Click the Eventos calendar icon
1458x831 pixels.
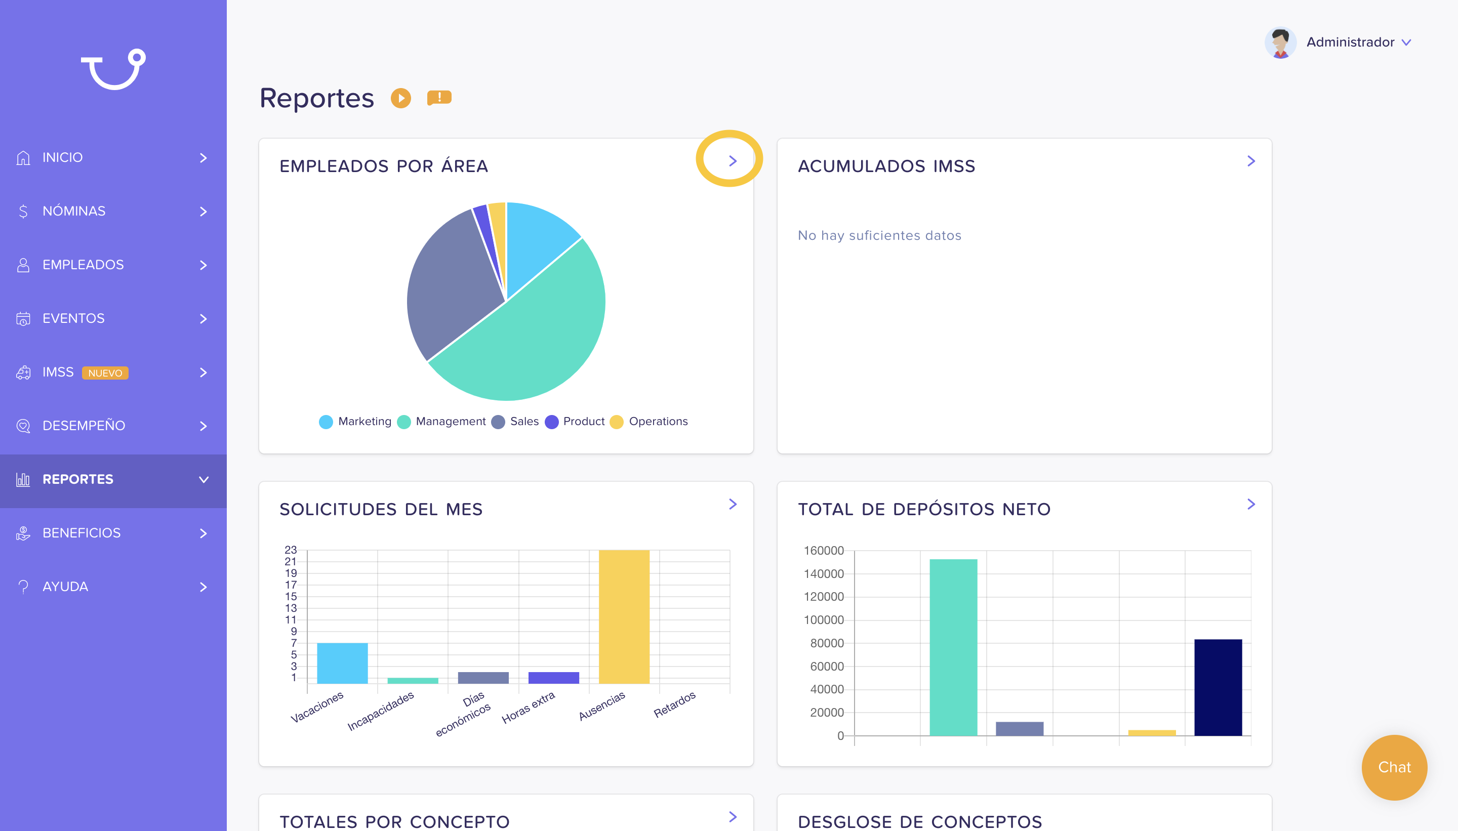(23, 318)
